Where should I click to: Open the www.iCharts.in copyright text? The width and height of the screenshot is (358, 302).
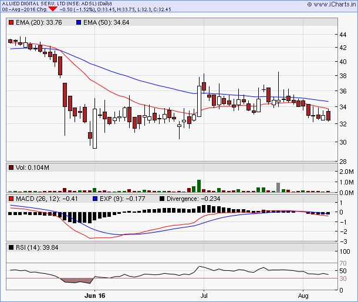click(332, 4)
